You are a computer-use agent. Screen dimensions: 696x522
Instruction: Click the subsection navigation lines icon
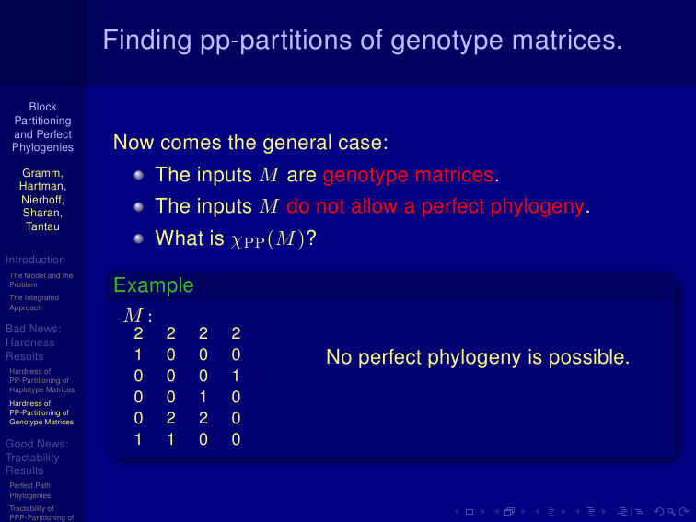coord(551,511)
